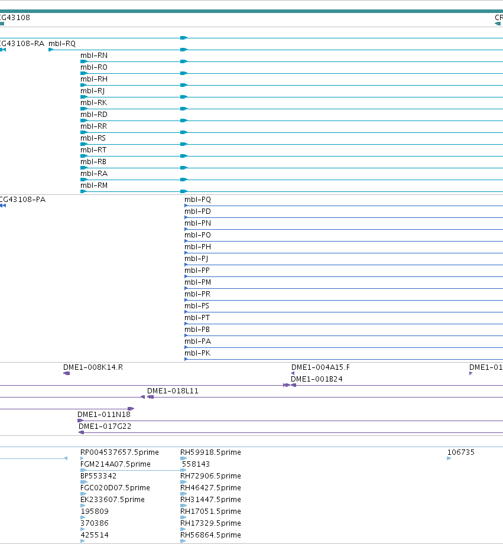Click the 425514 feature label
The height and width of the screenshot is (544, 503).
tap(95, 535)
